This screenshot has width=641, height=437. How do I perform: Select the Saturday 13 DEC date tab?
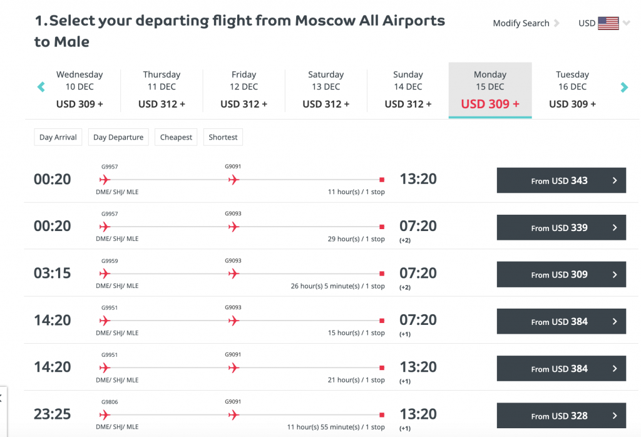(x=326, y=90)
